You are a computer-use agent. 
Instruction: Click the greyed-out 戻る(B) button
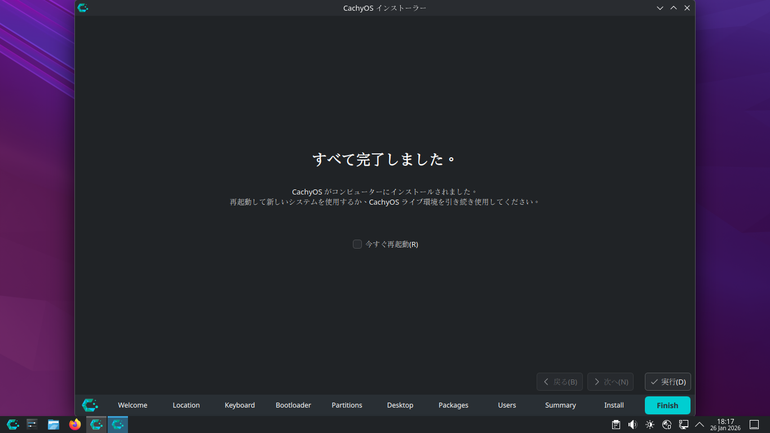(560, 382)
